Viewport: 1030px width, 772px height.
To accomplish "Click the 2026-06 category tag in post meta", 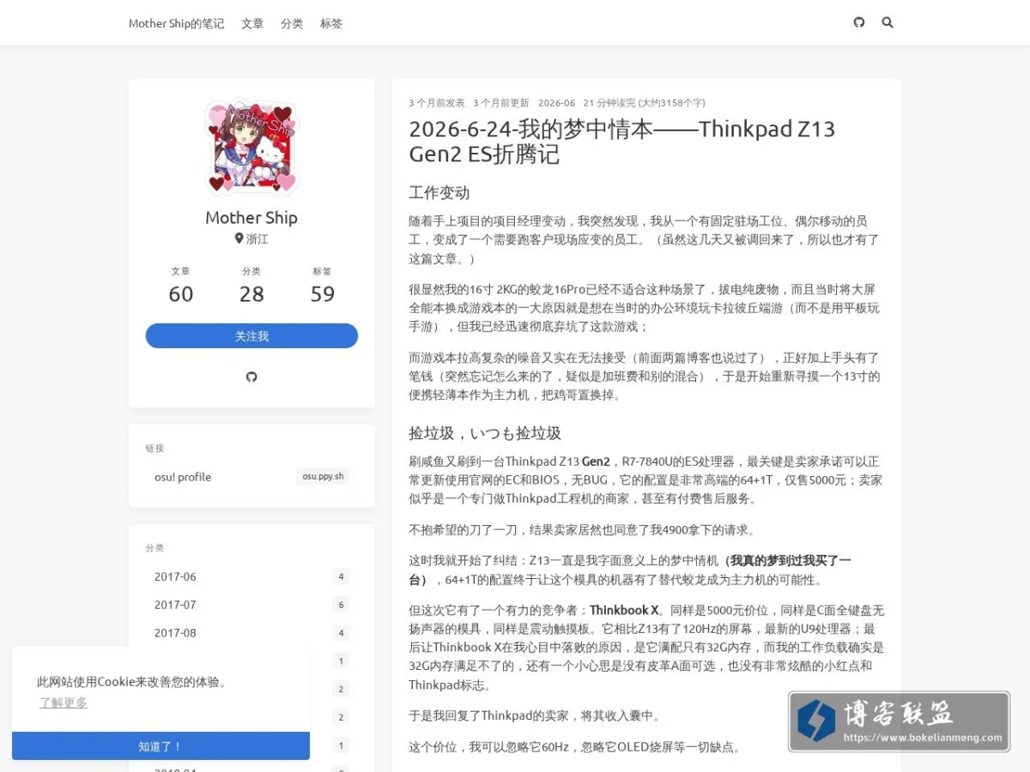I will tap(556, 102).
